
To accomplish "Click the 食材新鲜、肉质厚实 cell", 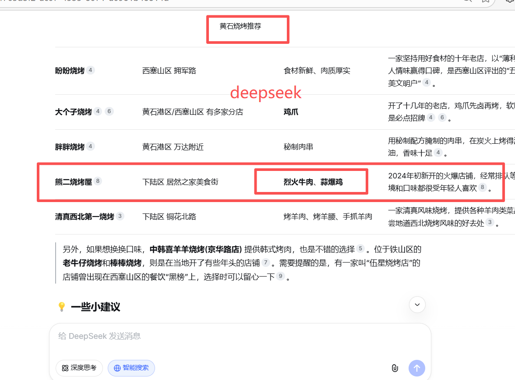I will click(x=317, y=71).
